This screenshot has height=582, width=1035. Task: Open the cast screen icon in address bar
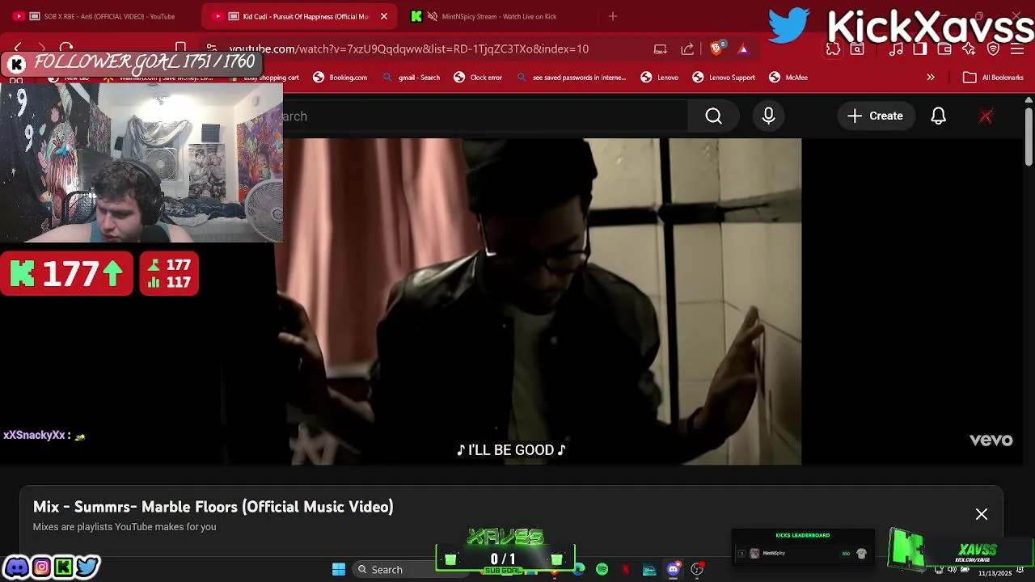(x=661, y=48)
